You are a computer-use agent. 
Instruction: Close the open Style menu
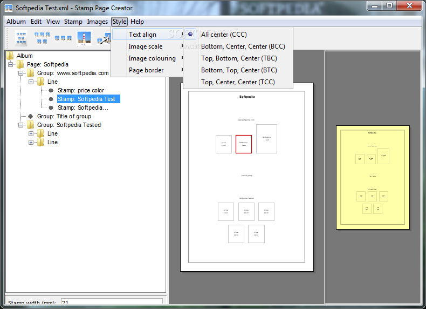[x=119, y=22]
